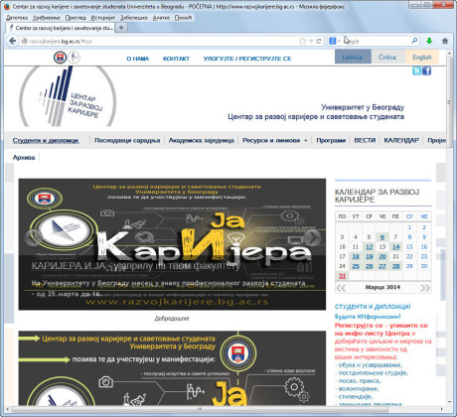This screenshot has height=417, width=457.
Task: Open the Програми nav item
Action: [x=331, y=140]
